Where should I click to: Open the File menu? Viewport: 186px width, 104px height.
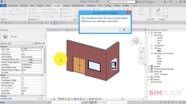(x=3, y=5)
